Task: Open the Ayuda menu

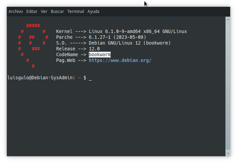Action: pos(93,11)
